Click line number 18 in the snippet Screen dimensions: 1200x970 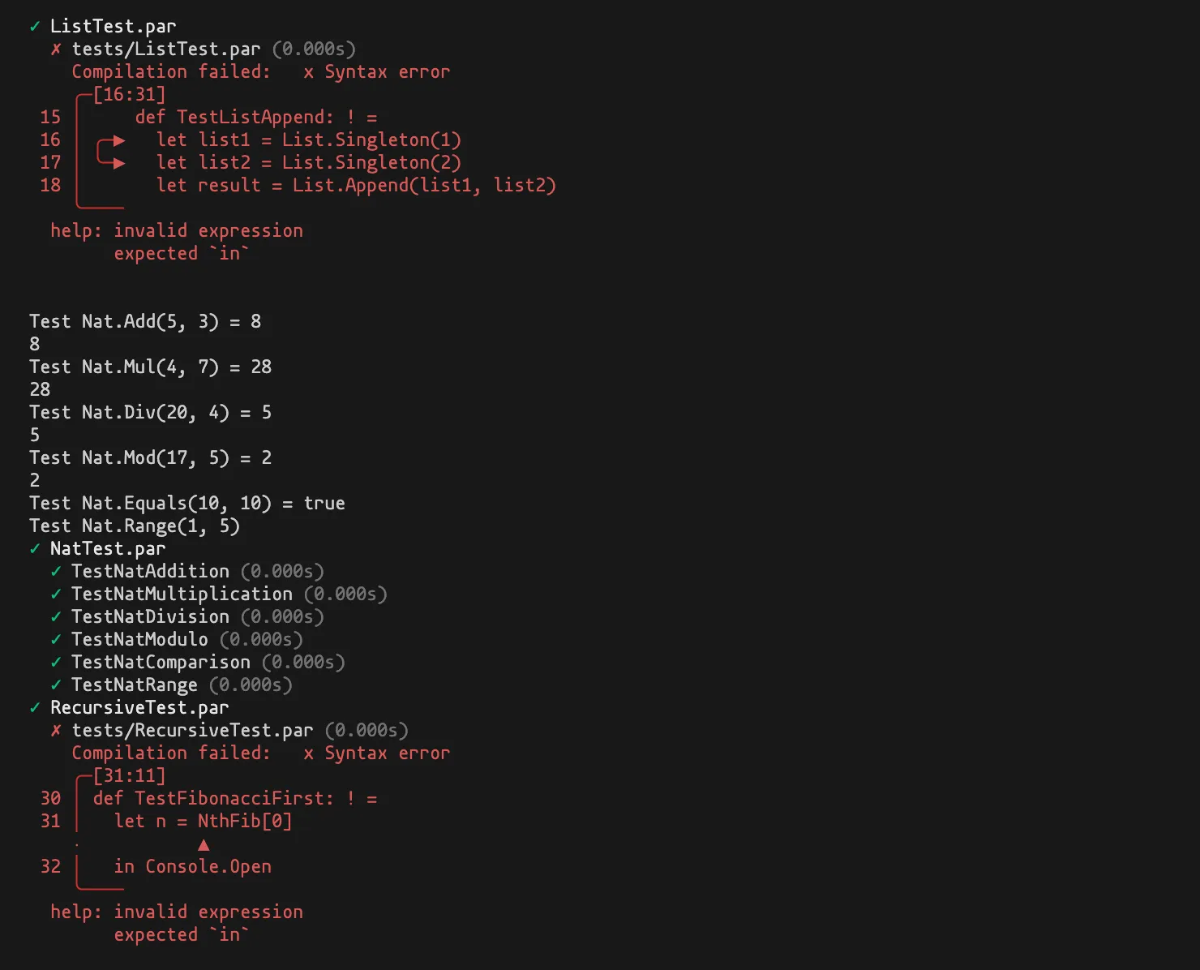pos(50,186)
